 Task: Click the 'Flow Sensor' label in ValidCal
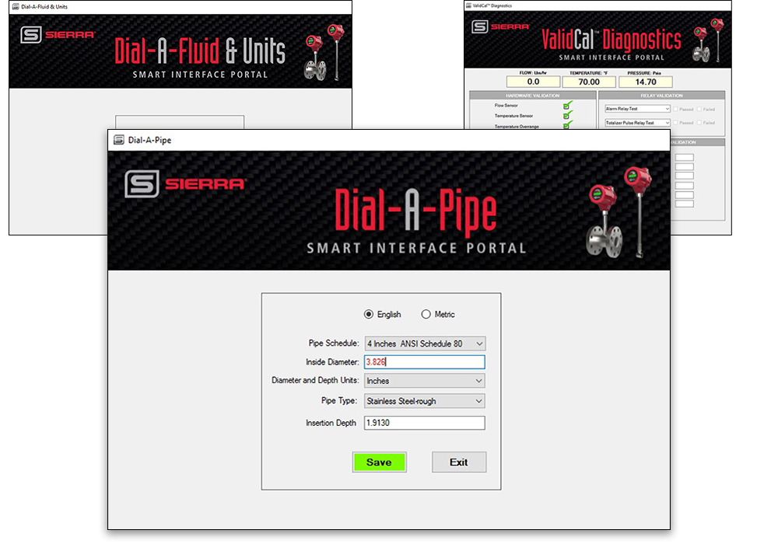(506, 106)
